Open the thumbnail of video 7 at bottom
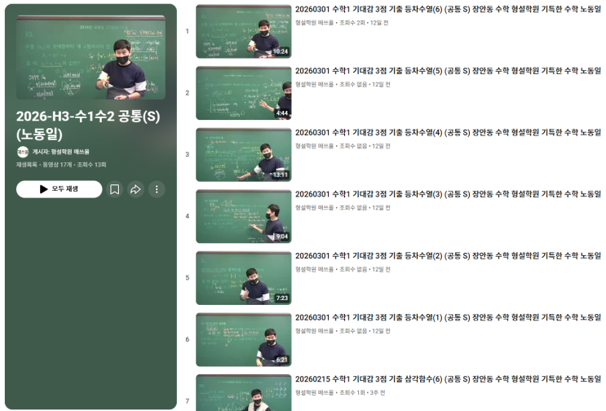Screen dimensions: 606x411 point(244,393)
